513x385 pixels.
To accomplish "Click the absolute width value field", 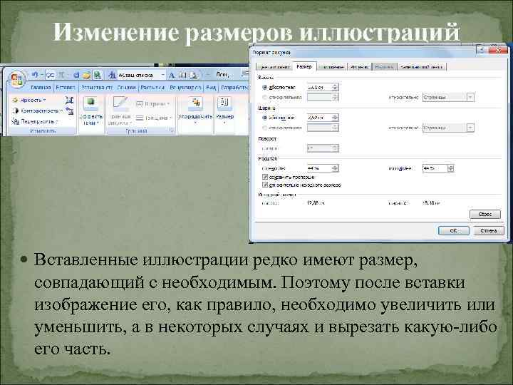I will coord(319,118).
